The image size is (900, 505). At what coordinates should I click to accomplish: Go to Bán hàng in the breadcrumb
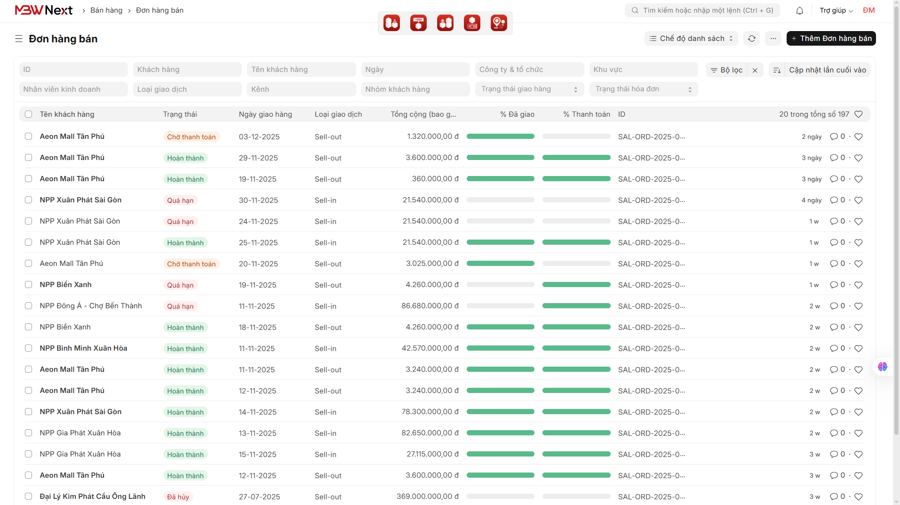click(106, 10)
